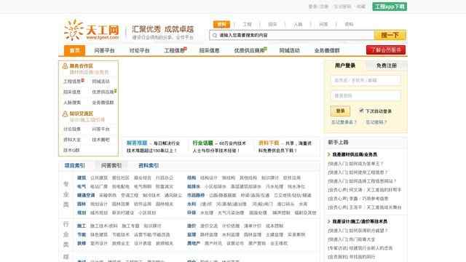Open the bold 装修 category link
Viewport: 466px width, 262px height.
tap(82, 243)
